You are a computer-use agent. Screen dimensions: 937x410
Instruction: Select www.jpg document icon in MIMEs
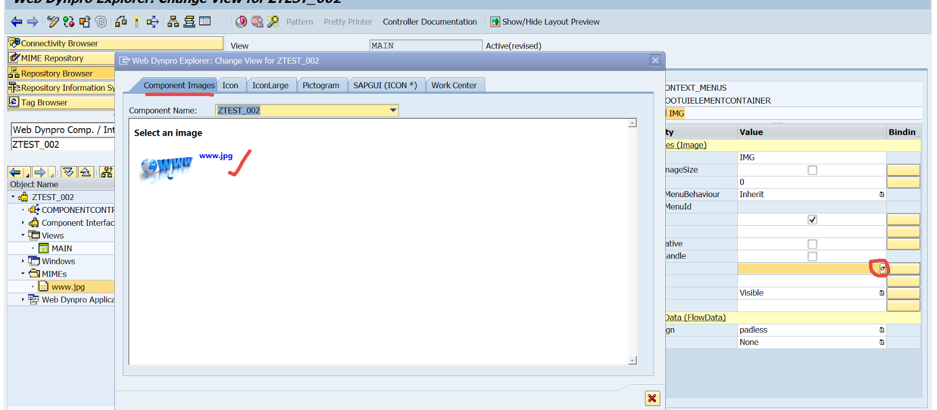point(43,287)
